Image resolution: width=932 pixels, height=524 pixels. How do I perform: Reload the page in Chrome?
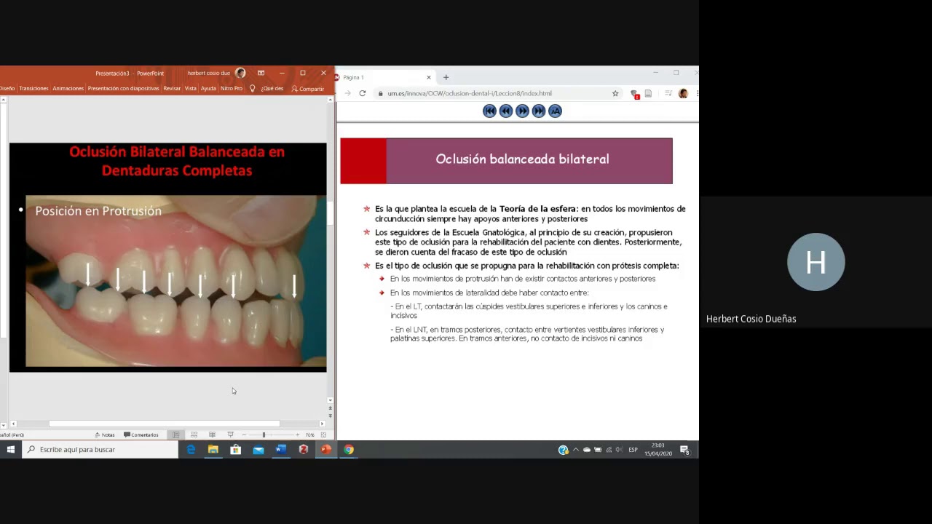pos(362,93)
